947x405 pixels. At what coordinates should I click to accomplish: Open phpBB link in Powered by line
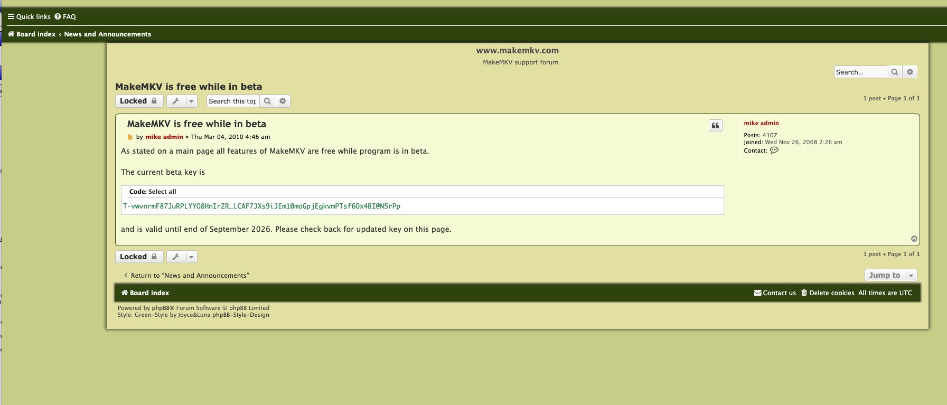pos(161,308)
